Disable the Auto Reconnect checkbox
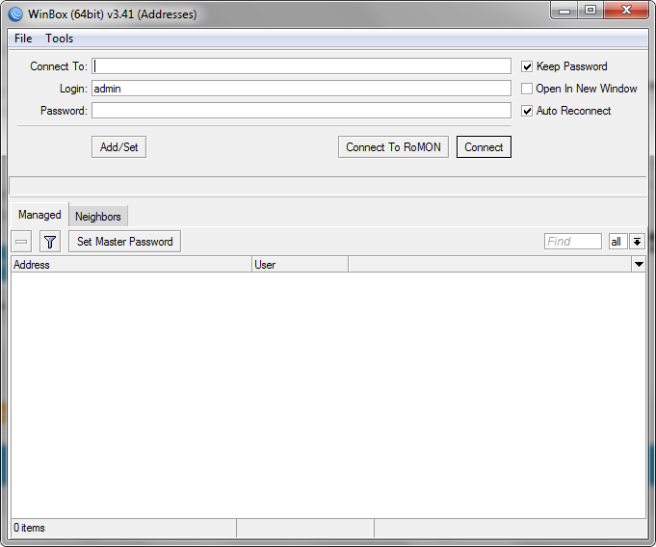Screen dimensions: 656x547 (527, 111)
